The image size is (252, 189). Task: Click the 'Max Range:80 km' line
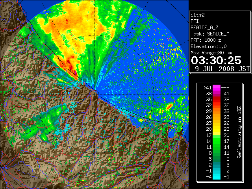tap(211, 53)
